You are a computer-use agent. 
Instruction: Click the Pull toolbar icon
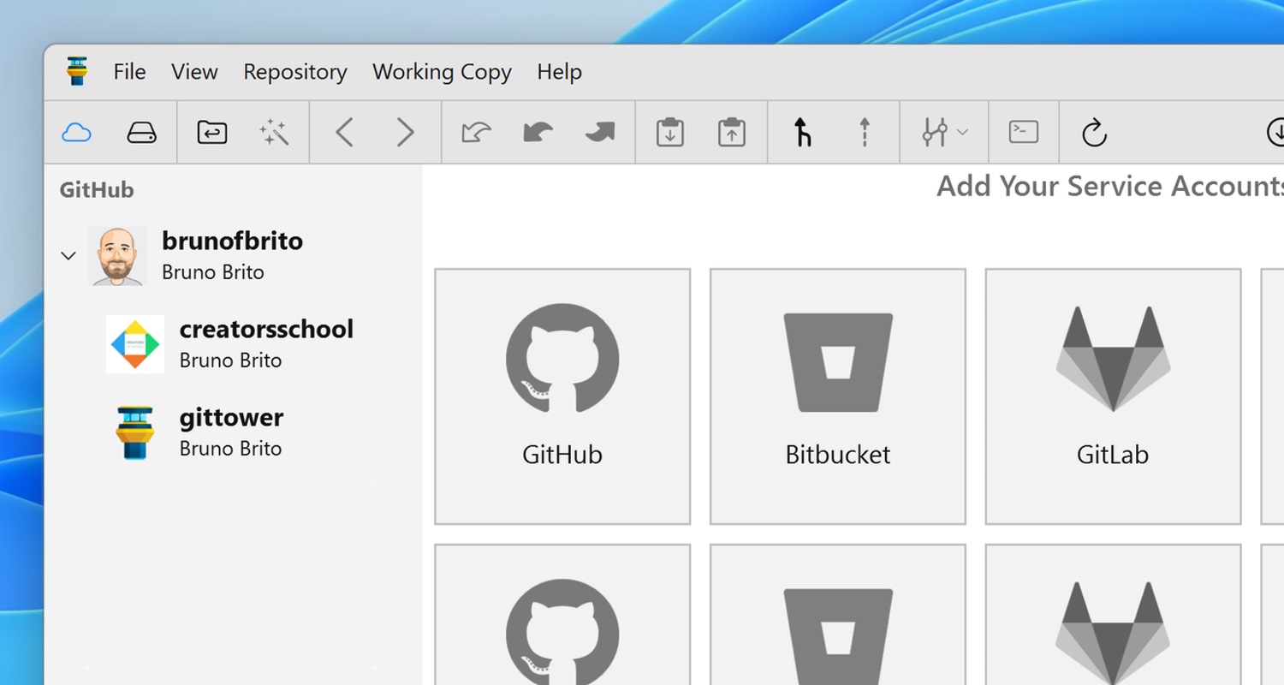point(538,133)
